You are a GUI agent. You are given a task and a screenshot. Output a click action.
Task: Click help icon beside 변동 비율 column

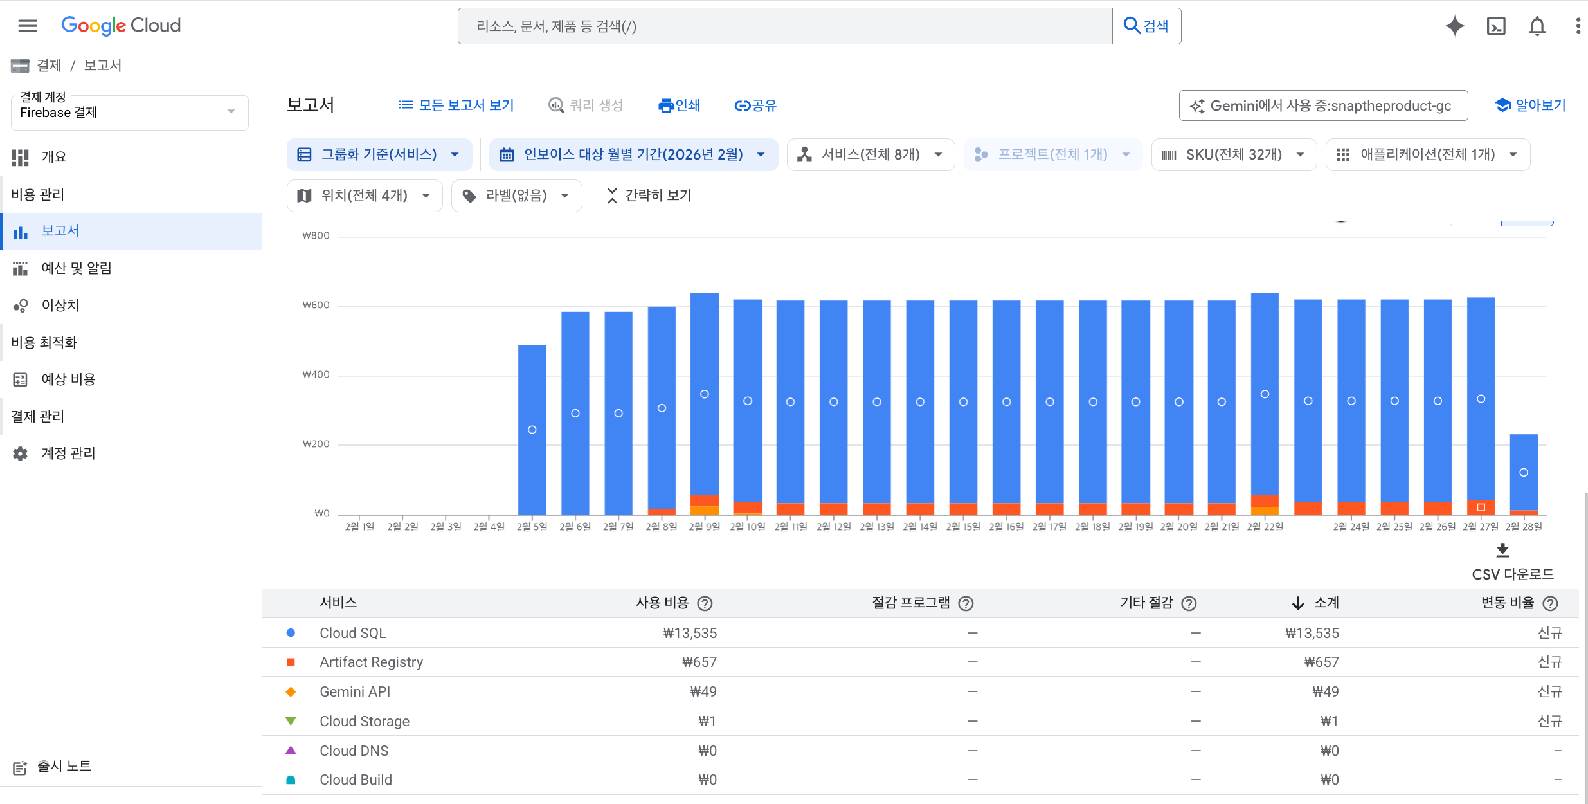1550,603
